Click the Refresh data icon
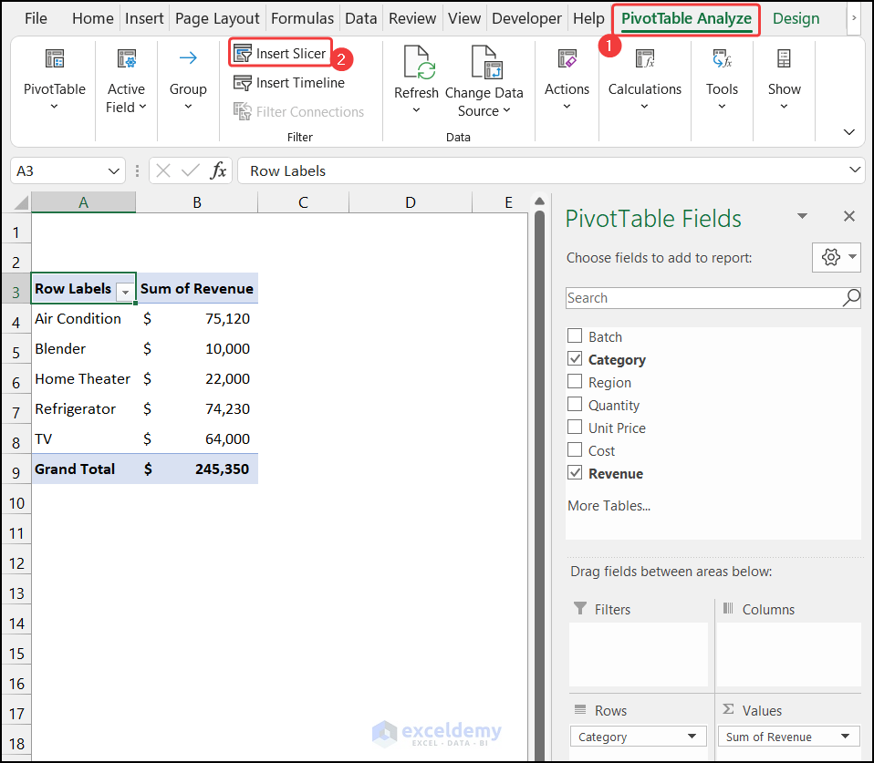The height and width of the screenshot is (763, 874). [x=419, y=62]
